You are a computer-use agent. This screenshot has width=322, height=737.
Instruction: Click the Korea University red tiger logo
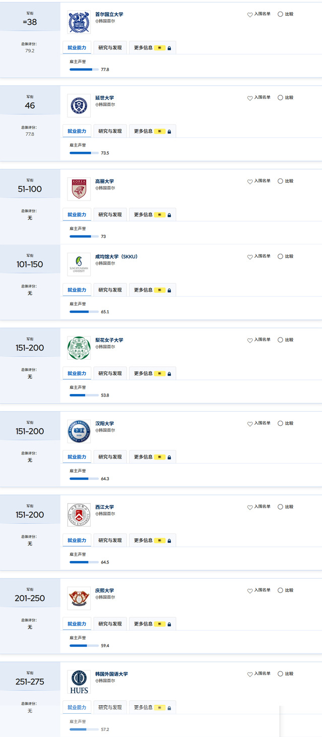79,189
